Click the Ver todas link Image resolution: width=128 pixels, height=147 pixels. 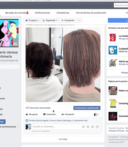63,139
